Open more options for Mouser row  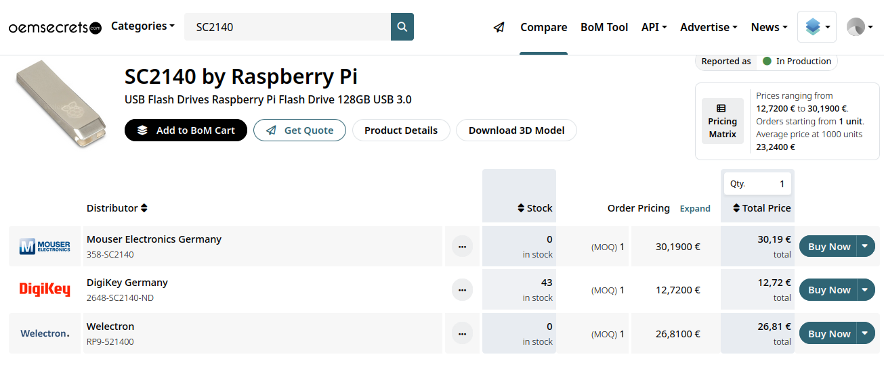tap(462, 247)
